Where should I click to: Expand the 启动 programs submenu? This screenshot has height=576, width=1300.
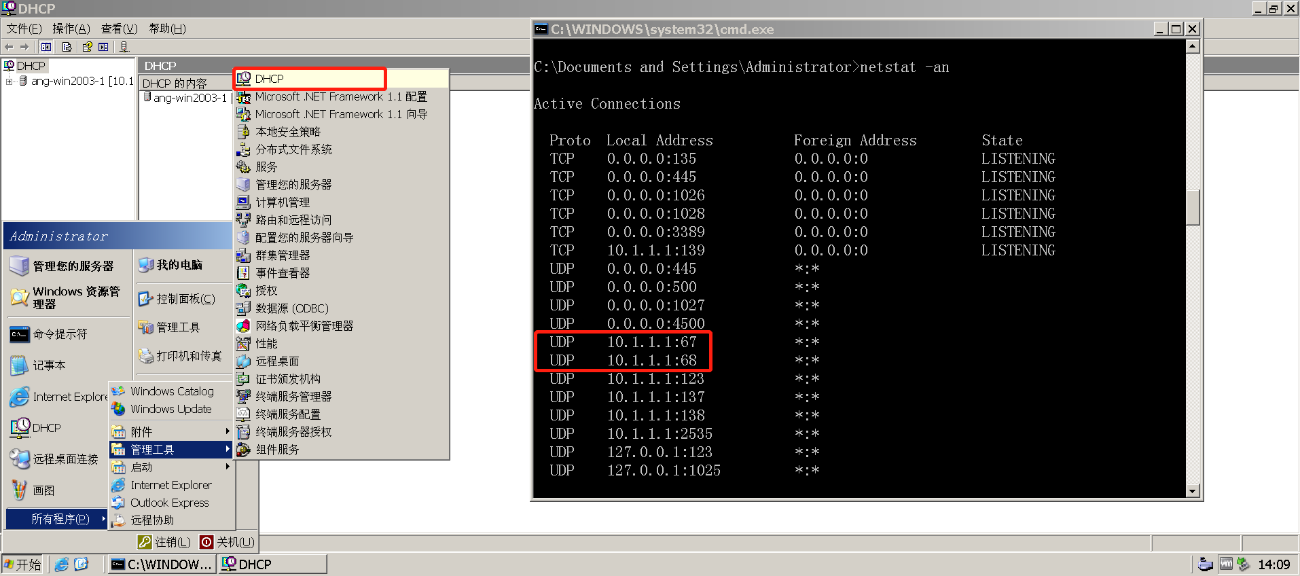172,467
